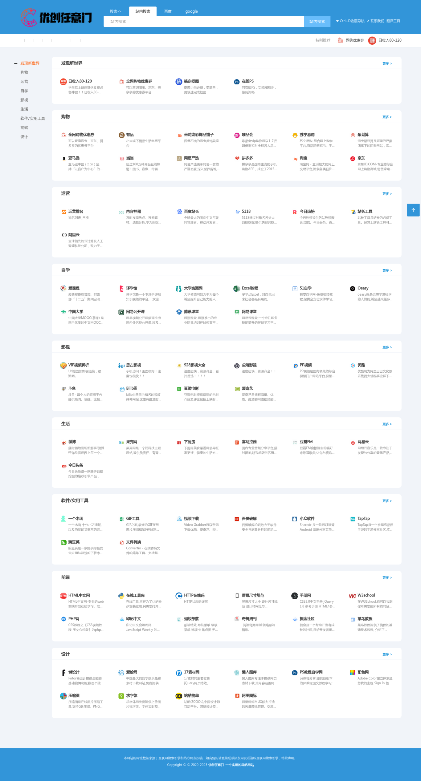Switch to the 站内搜索 search tab
This screenshot has width=421, height=781.
(143, 11)
